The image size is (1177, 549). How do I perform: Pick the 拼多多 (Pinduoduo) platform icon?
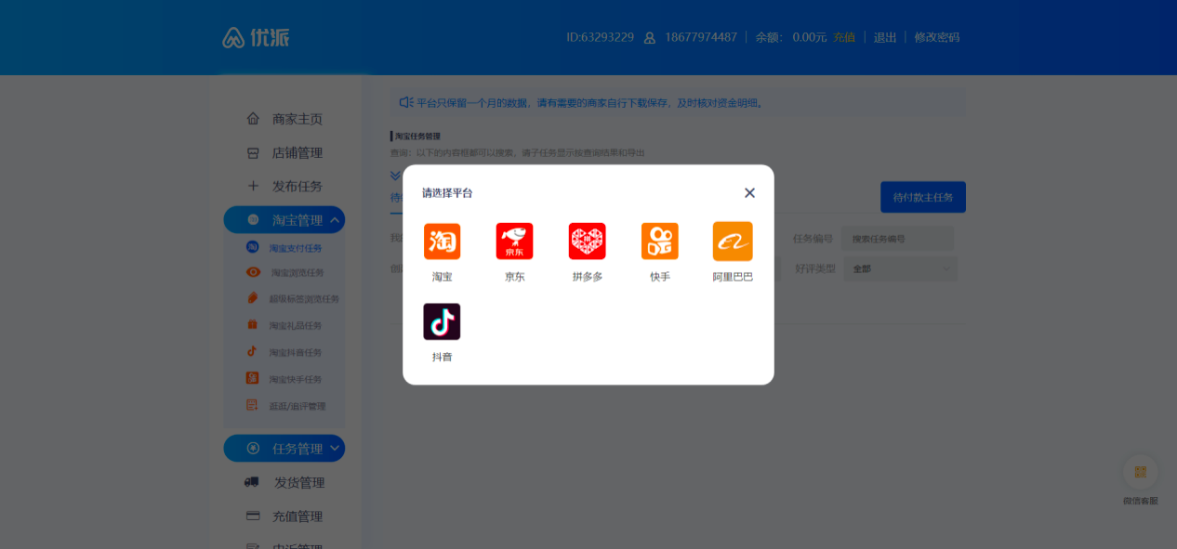[x=587, y=242]
